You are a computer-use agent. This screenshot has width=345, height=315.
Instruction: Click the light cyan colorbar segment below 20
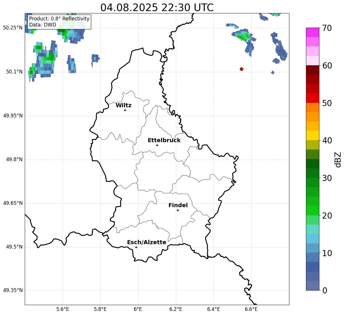tap(312, 229)
